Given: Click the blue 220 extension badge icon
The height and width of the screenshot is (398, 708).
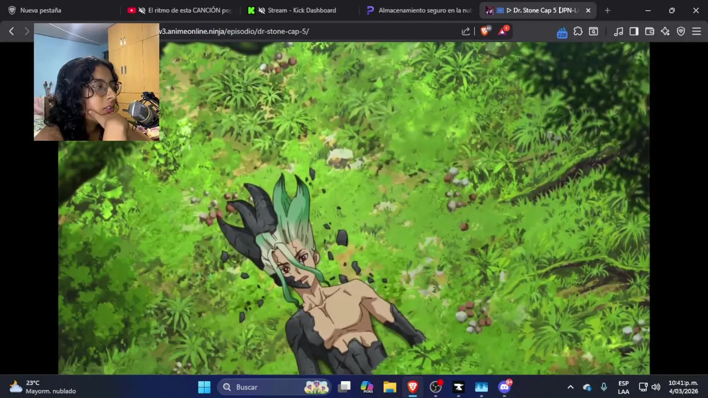Looking at the screenshot, I should pyautogui.click(x=562, y=32).
